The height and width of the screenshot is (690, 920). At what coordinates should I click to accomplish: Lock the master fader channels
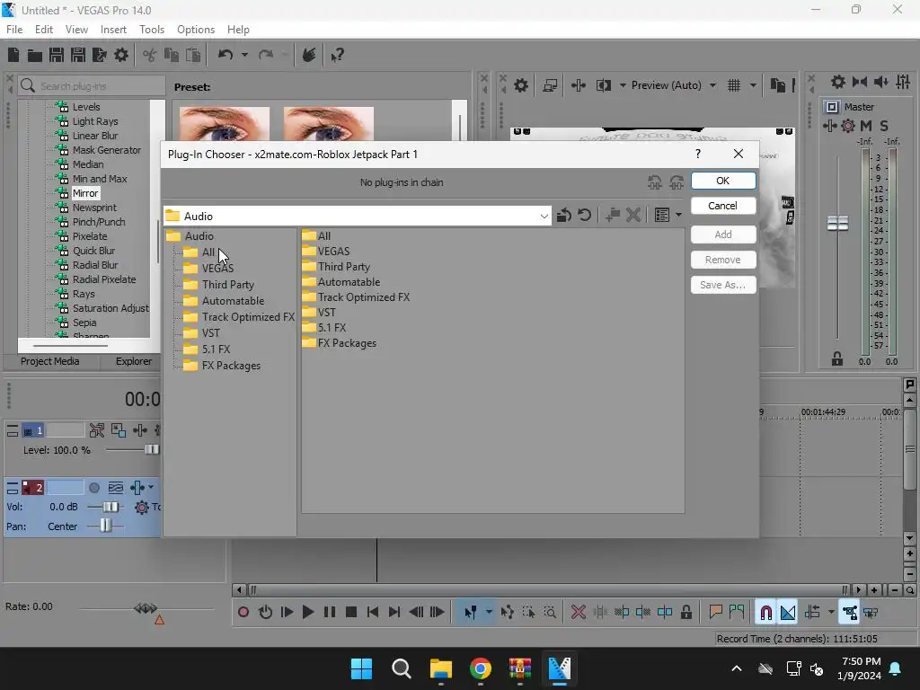(x=837, y=359)
